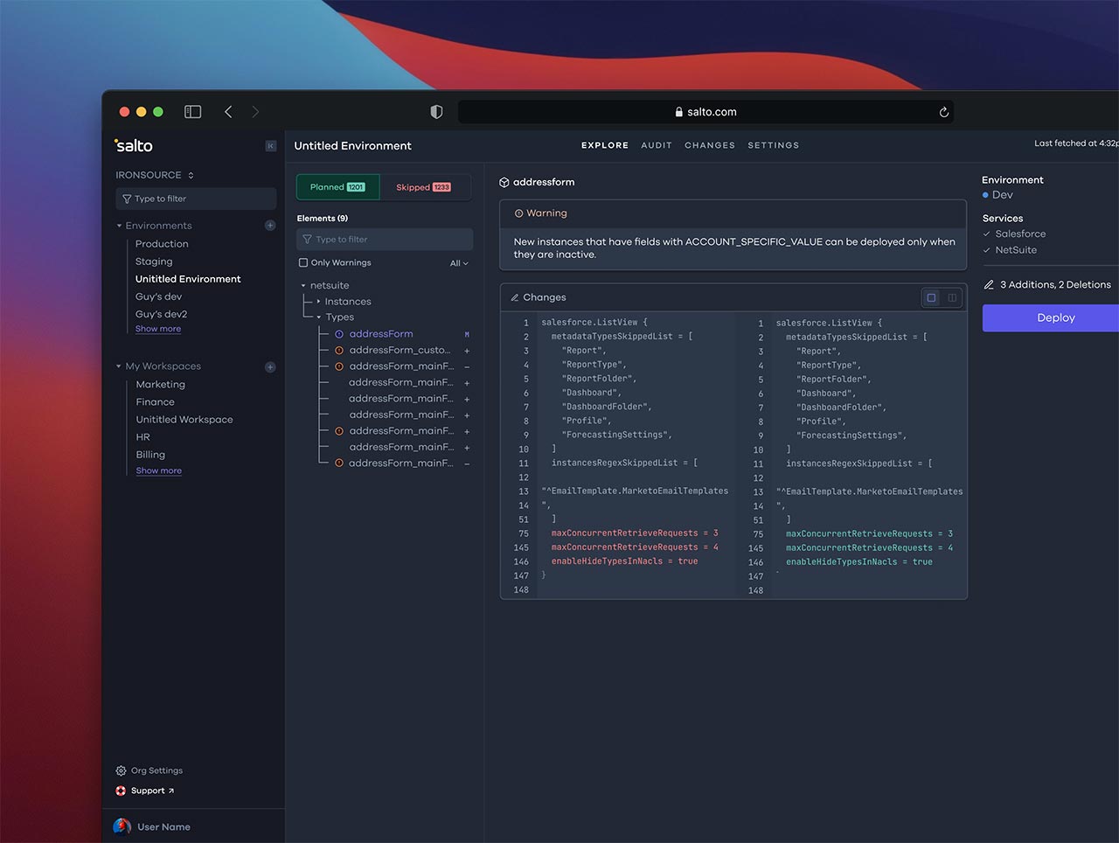
Task: Collapse the sidebar with the collapse icon
Action: (270, 146)
